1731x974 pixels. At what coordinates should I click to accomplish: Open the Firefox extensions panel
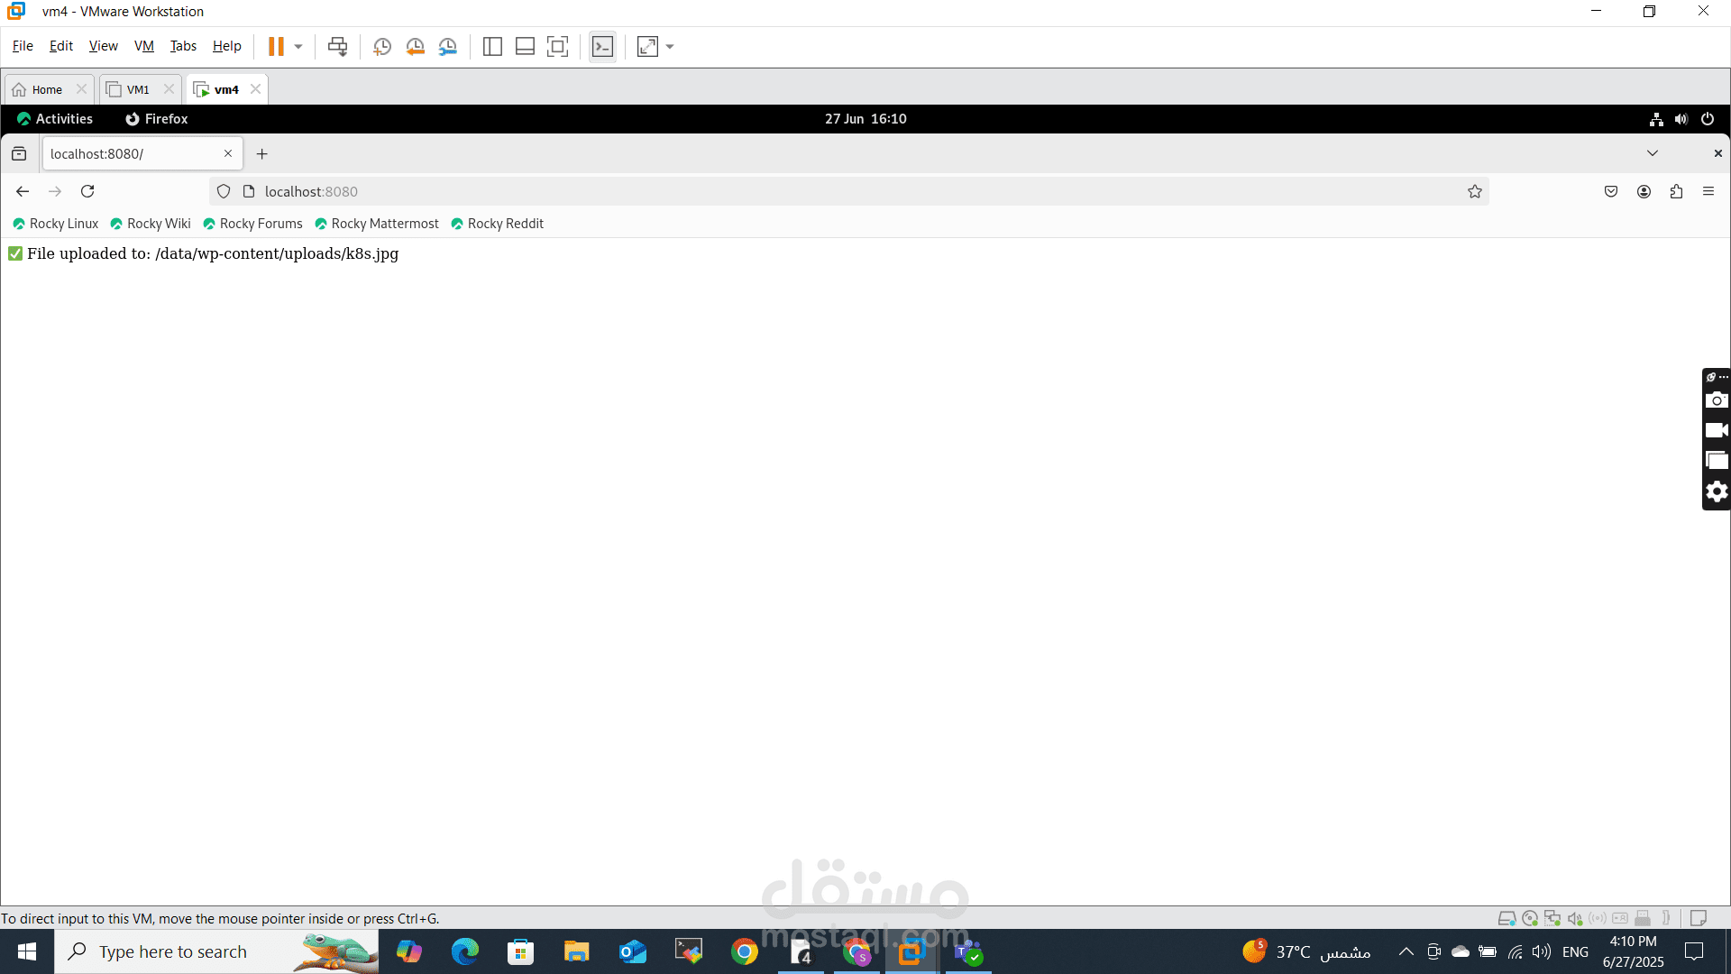[x=1676, y=191]
